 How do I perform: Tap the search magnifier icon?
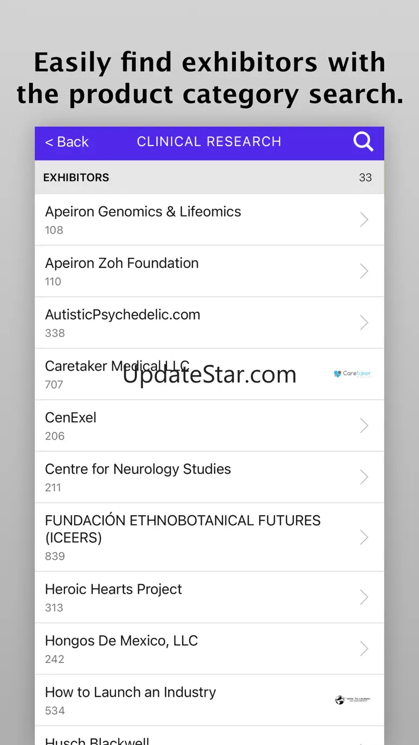(x=363, y=142)
